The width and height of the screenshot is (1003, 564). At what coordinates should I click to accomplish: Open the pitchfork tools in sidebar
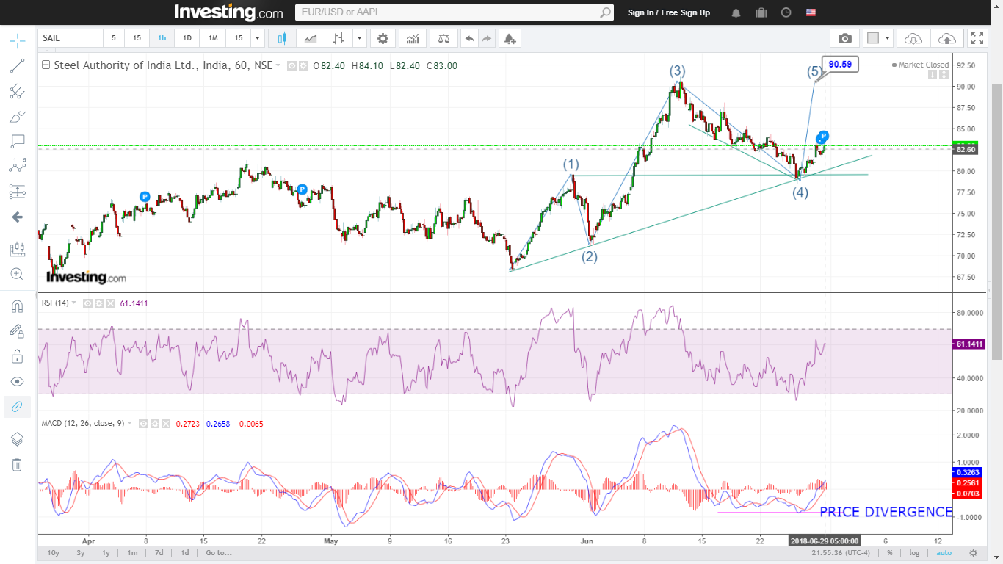pos(18,92)
